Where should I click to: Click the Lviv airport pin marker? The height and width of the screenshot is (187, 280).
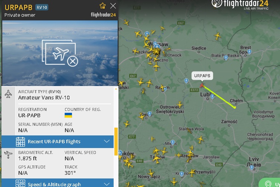click(x=252, y=168)
